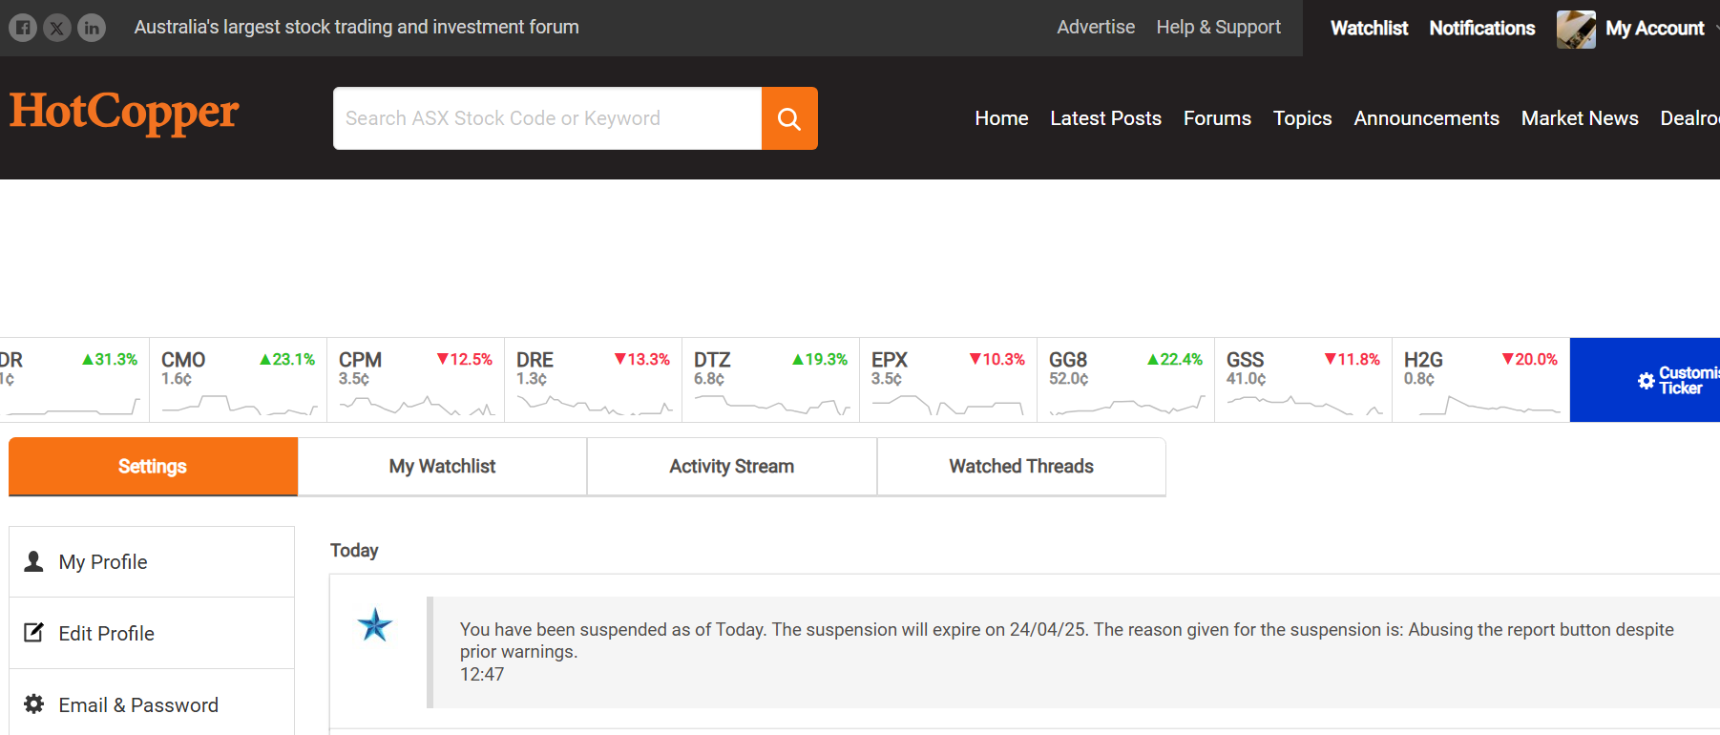Open Email & Password sidebar item

pyautogui.click(x=152, y=704)
